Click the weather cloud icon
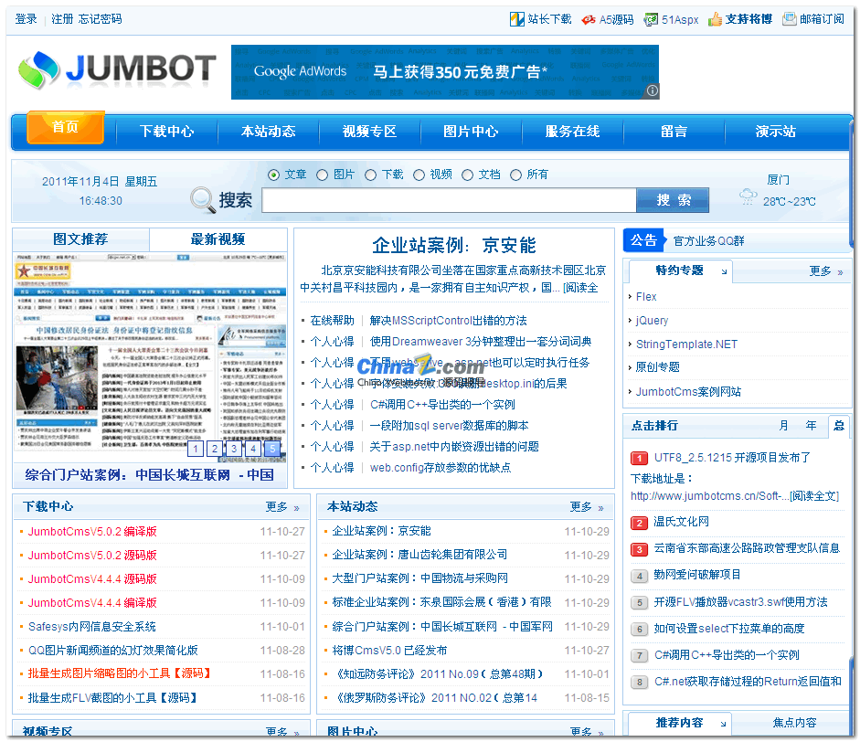860x742 pixels. 748,196
